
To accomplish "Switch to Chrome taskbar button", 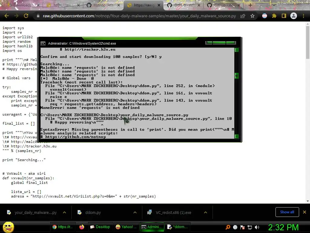I will click(63, 227).
